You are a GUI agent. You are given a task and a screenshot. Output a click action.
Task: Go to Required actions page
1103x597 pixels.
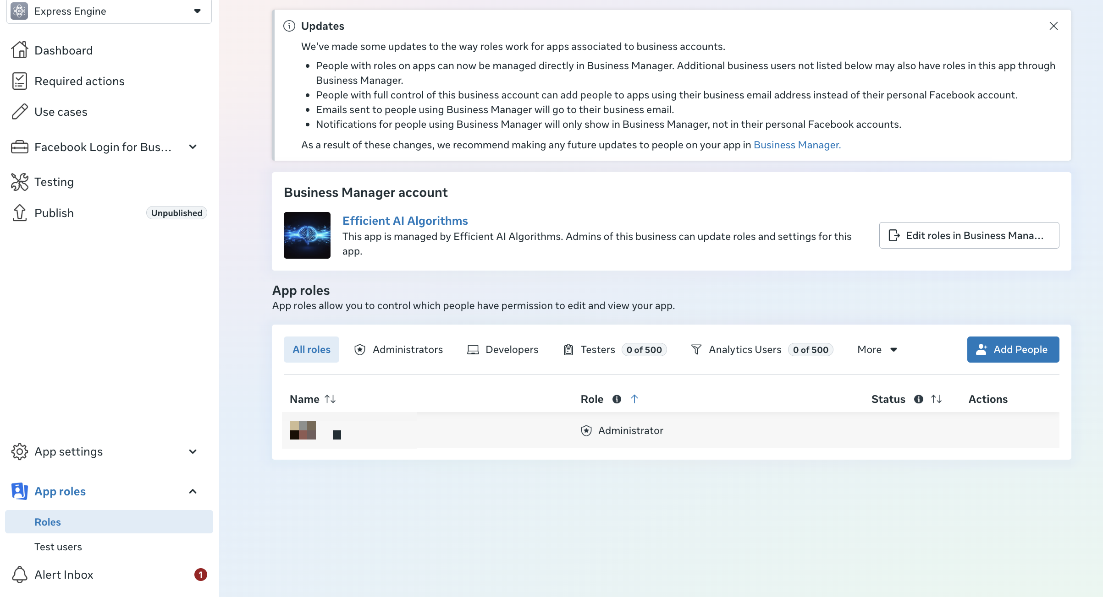point(79,81)
